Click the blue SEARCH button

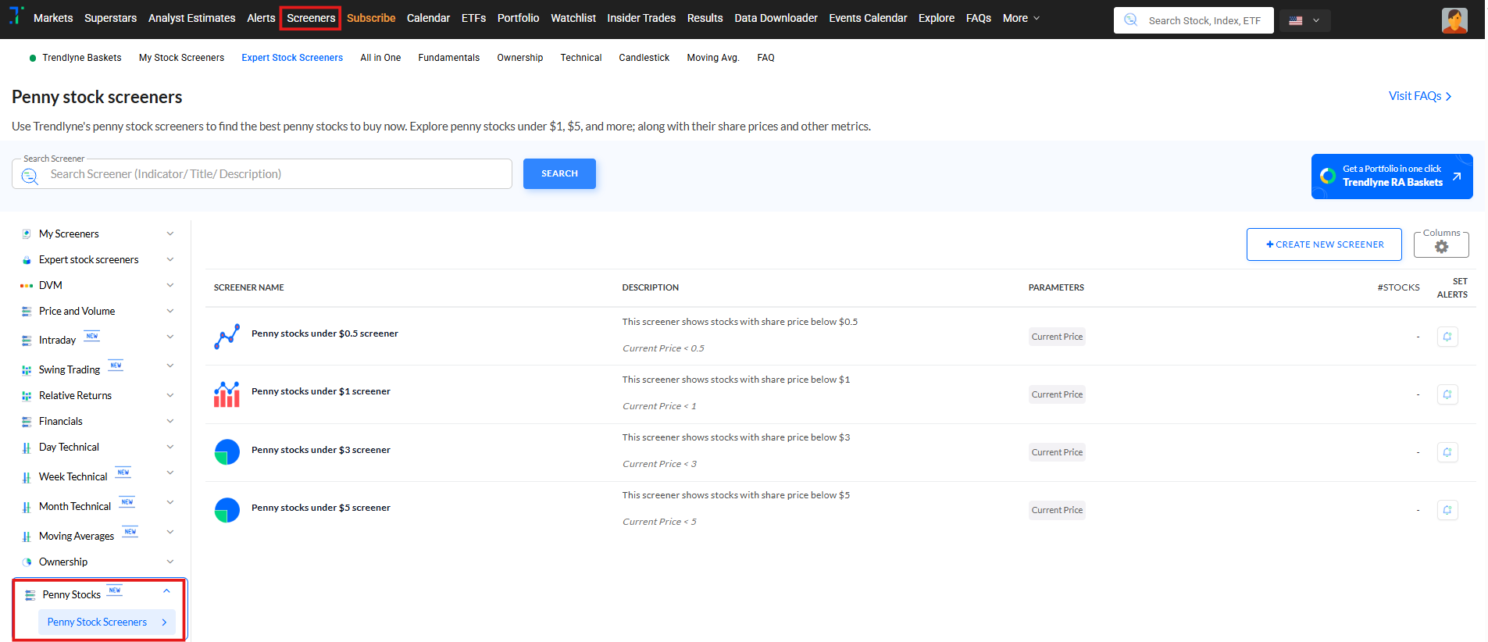click(559, 173)
